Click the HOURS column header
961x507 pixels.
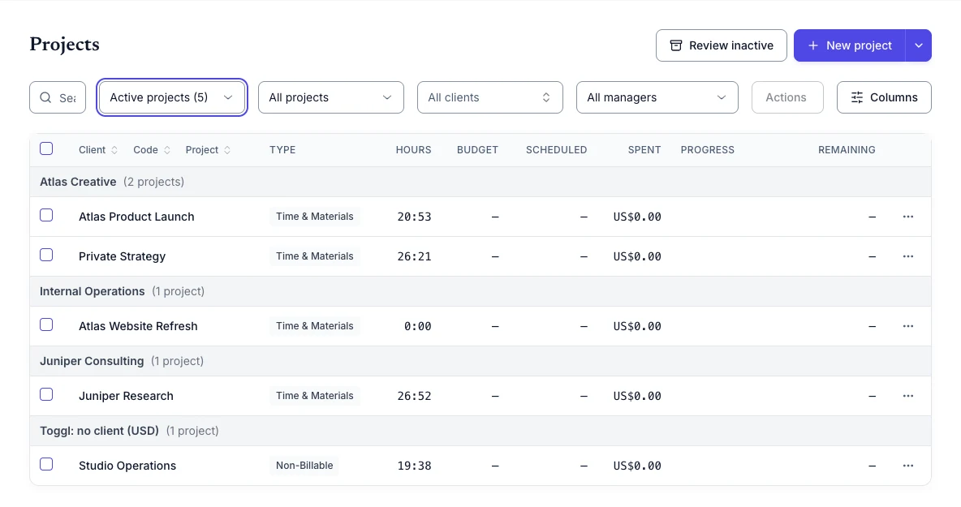(x=413, y=150)
